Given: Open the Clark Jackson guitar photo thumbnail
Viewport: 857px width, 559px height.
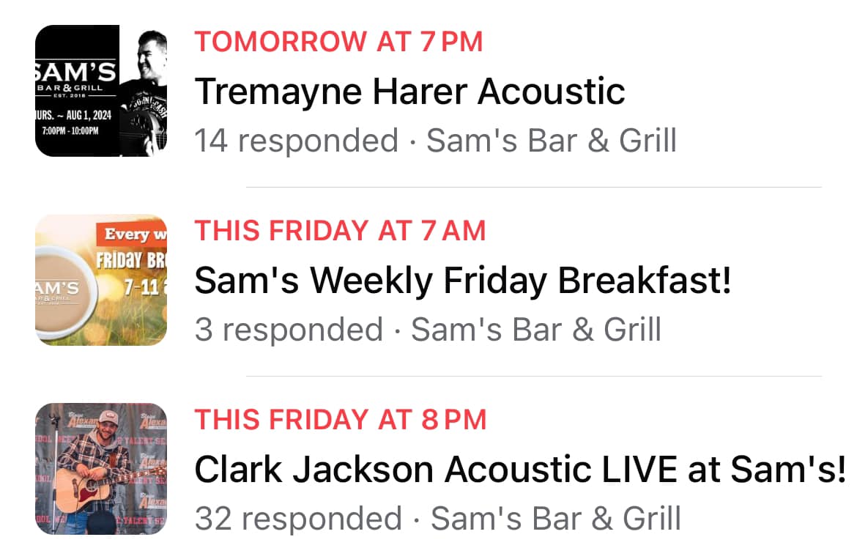Looking at the screenshot, I should 101,469.
